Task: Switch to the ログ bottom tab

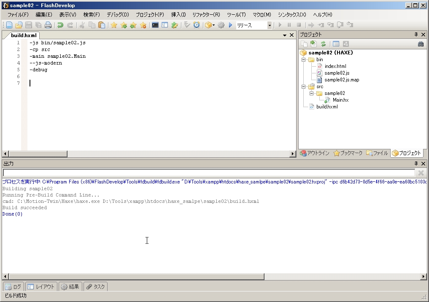Action: click(13, 287)
